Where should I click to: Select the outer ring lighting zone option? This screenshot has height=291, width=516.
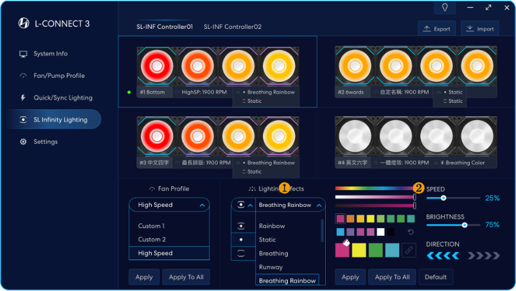click(241, 253)
